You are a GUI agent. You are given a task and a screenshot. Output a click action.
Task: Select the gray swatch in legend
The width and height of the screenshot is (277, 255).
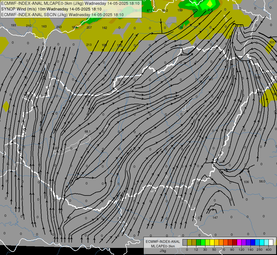[x=185, y=242]
